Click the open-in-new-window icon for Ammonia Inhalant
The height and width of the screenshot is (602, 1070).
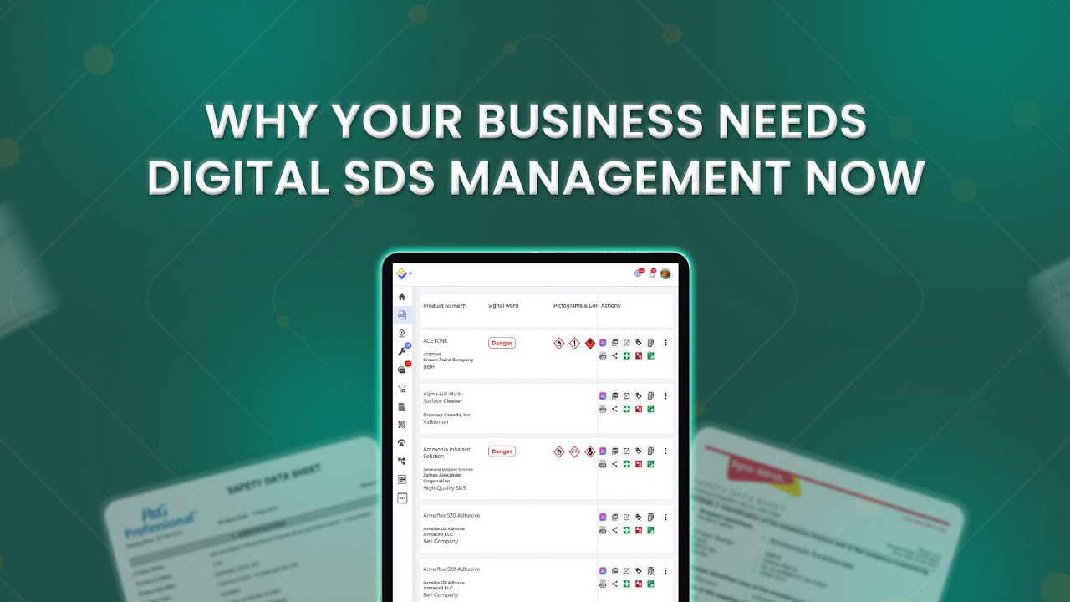pyautogui.click(x=626, y=451)
